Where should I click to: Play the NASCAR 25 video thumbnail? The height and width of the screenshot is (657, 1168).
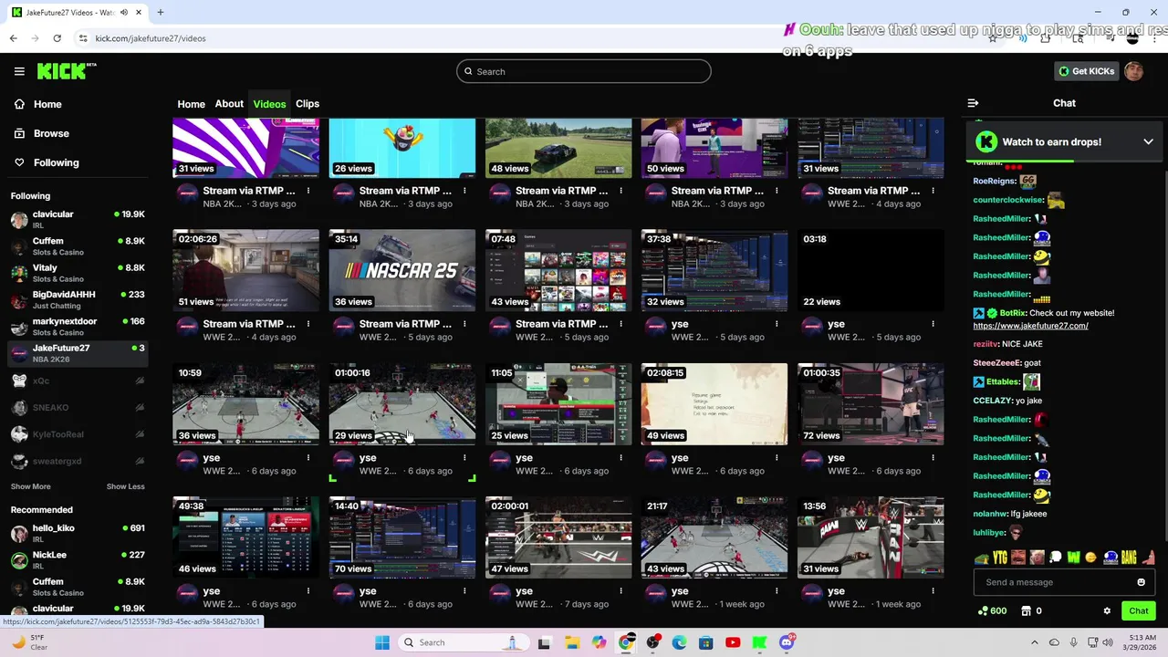point(402,271)
